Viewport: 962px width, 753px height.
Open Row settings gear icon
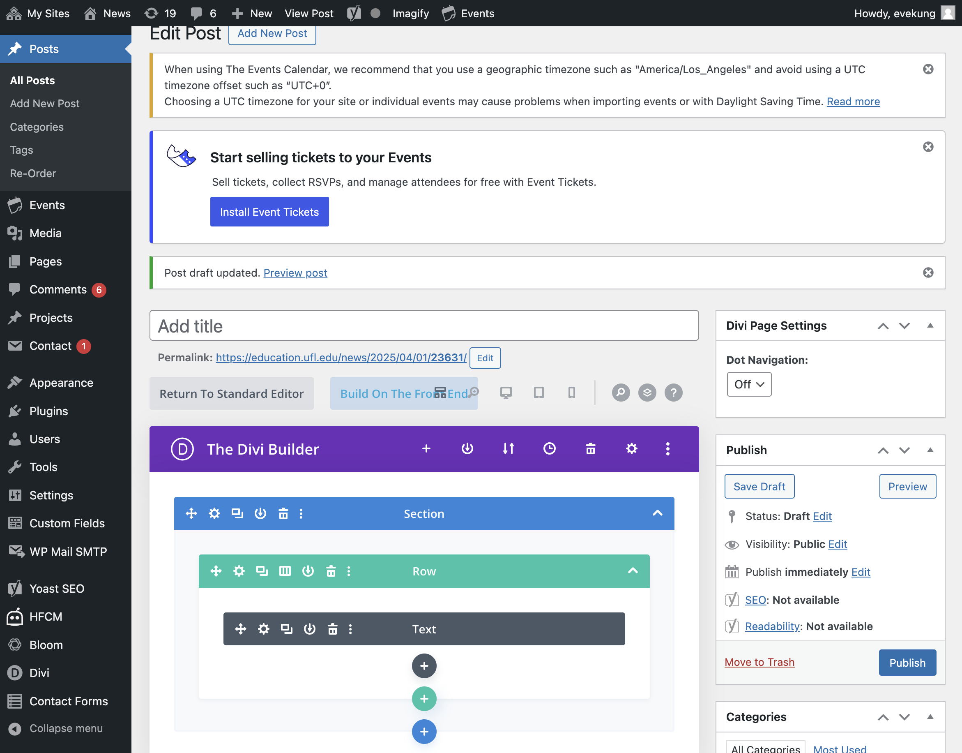[239, 571]
